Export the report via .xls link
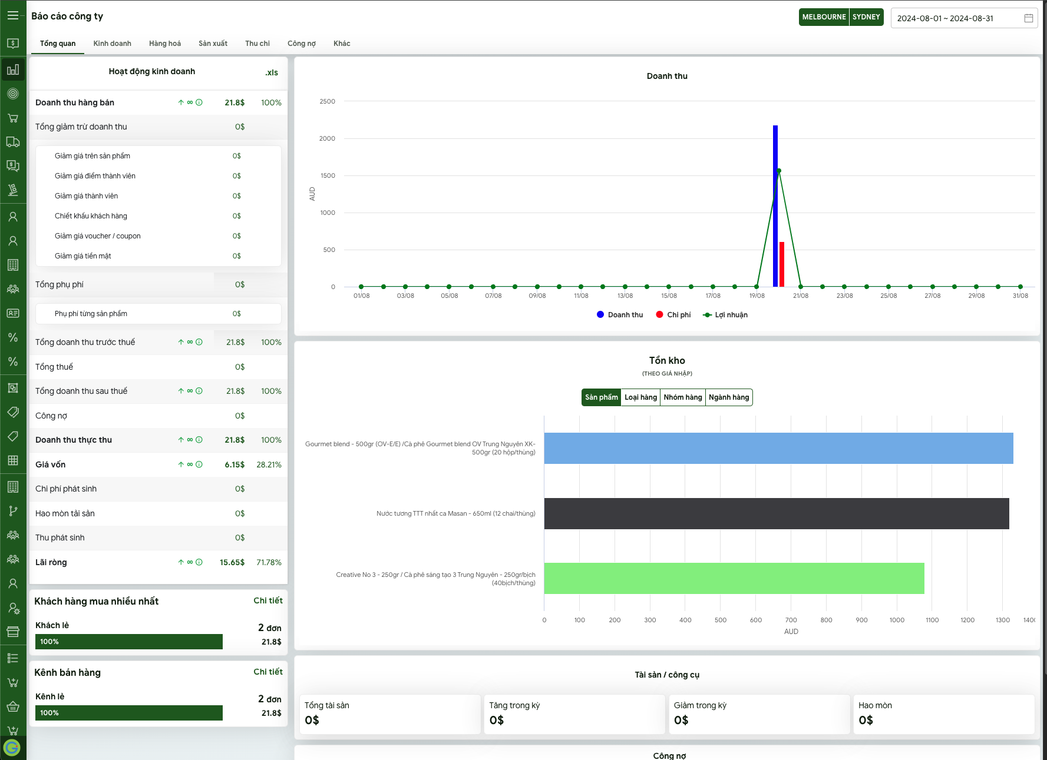Viewport: 1047px width, 760px height. [271, 72]
